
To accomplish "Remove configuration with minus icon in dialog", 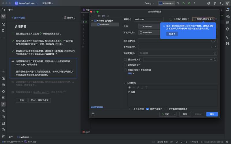I will coord(95,16).
